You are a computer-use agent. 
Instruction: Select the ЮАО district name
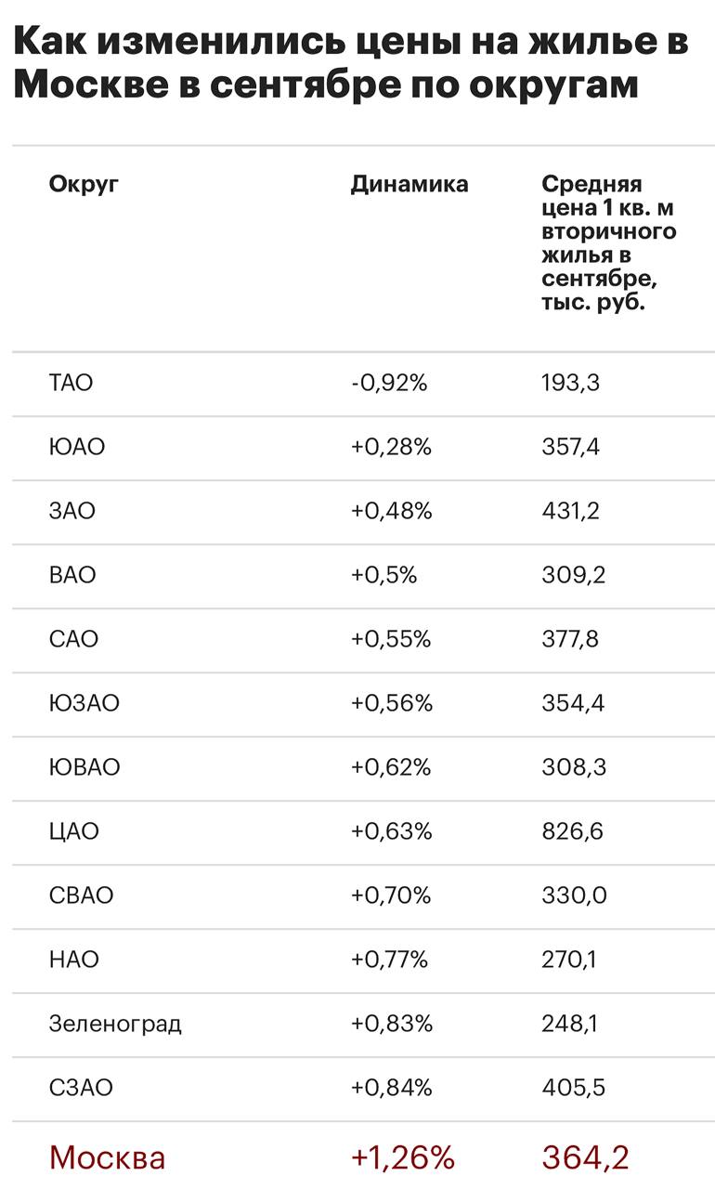[77, 447]
